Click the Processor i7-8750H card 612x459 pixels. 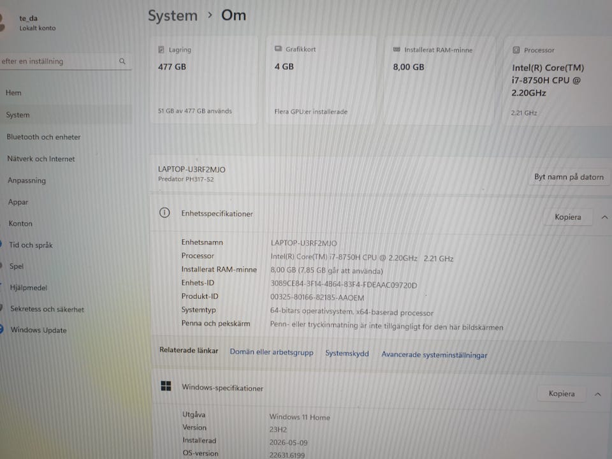(x=558, y=81)
